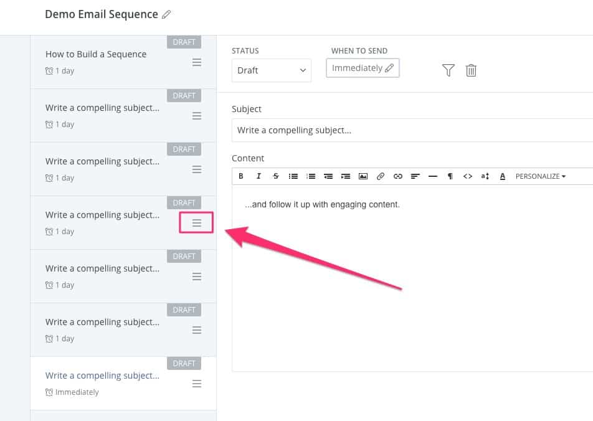Click the highlighted drag handle in sidebar
Screen dimensions: 593x421
[197, 223]
